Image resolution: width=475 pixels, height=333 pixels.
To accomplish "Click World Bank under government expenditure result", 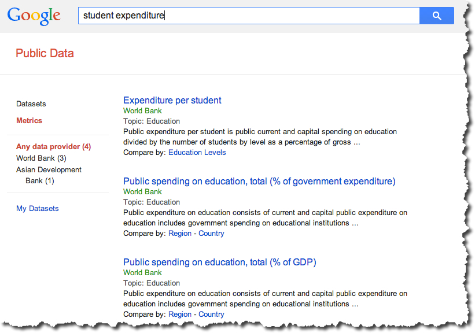I will [142, 191].
